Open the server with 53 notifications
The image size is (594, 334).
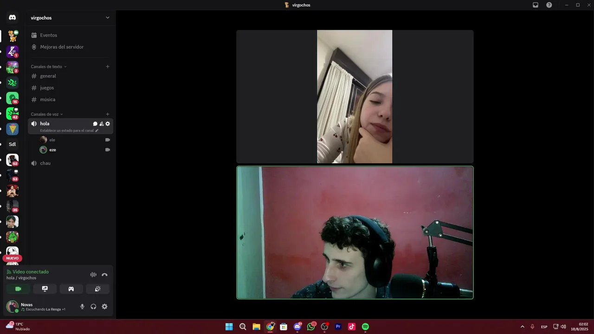click(13, 175)
